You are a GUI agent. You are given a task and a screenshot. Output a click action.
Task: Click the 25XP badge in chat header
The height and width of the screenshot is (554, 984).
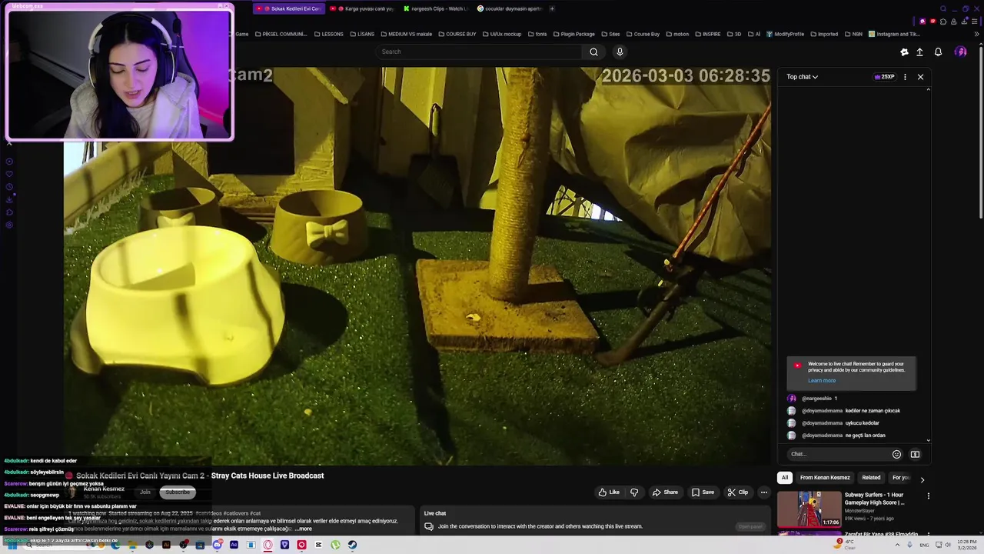(884, 77)
